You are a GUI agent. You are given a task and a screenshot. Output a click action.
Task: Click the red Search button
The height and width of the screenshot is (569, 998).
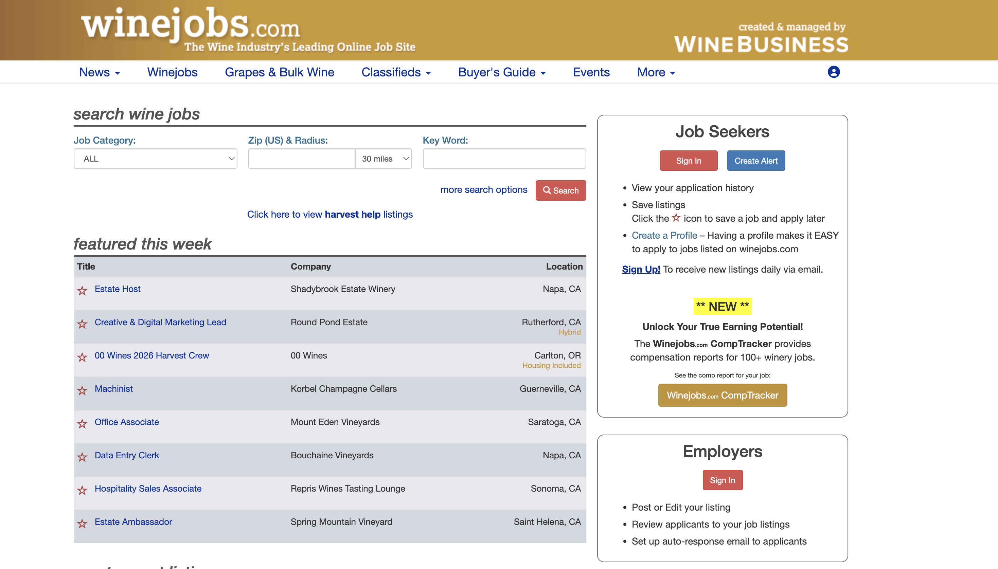(x=560, y=190)
